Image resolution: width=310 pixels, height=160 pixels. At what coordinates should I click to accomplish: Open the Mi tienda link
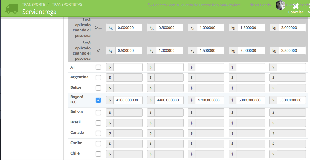tap(263, 5)
